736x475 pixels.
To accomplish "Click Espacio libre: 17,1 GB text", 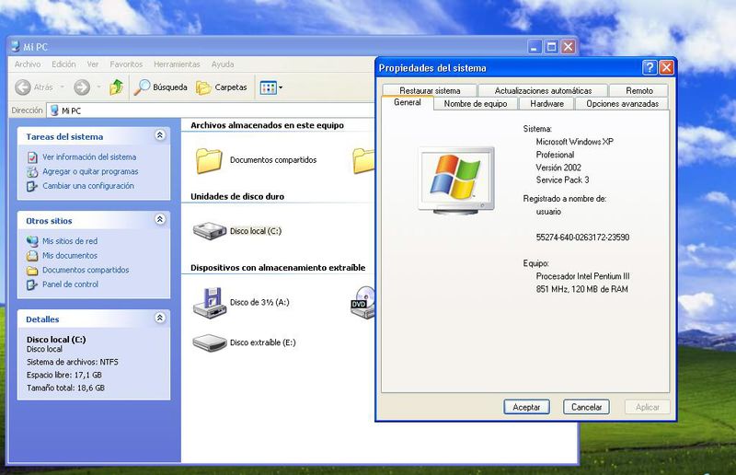I will point(64,375).
